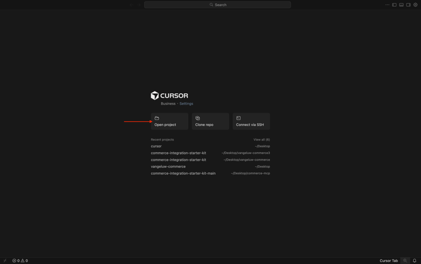Open the settings gear in the title bar

pos(415,5)
